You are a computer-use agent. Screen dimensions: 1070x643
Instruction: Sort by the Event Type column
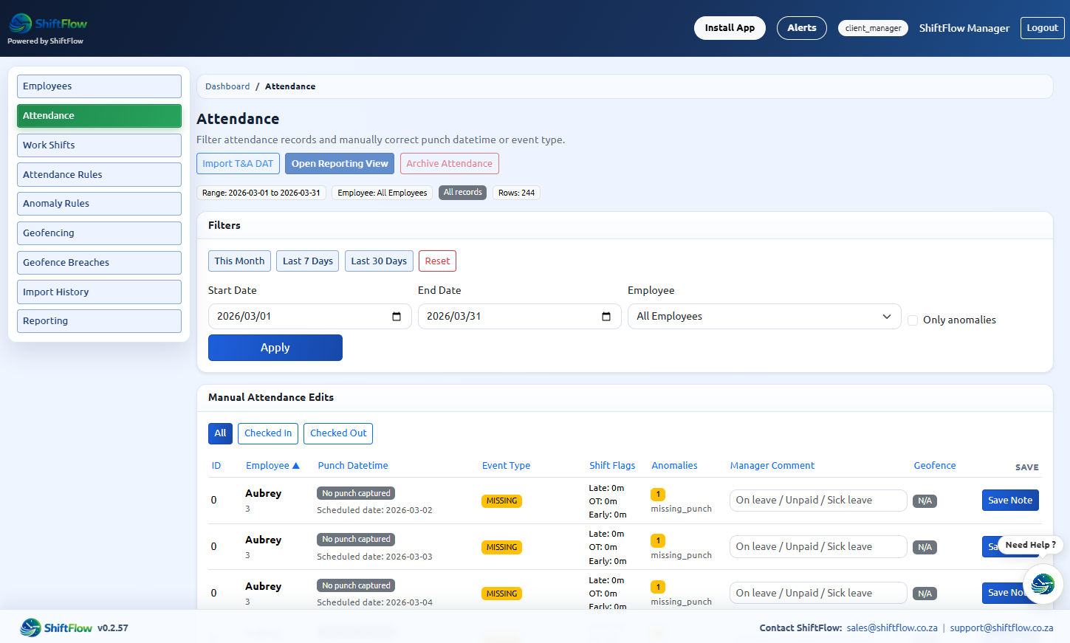click(506, 466)
